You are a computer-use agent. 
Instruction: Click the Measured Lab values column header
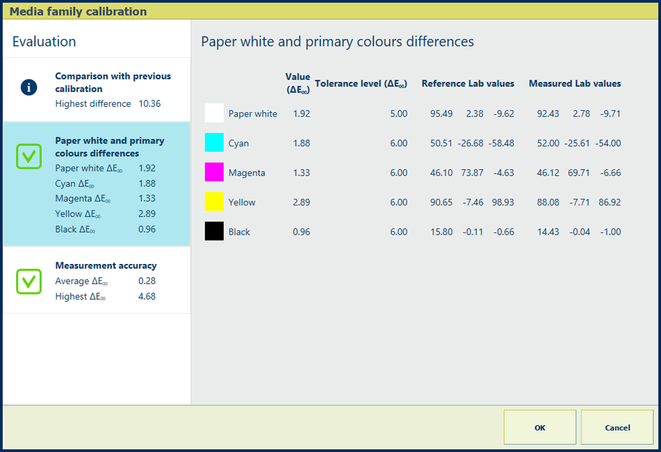tap(574, 83)
